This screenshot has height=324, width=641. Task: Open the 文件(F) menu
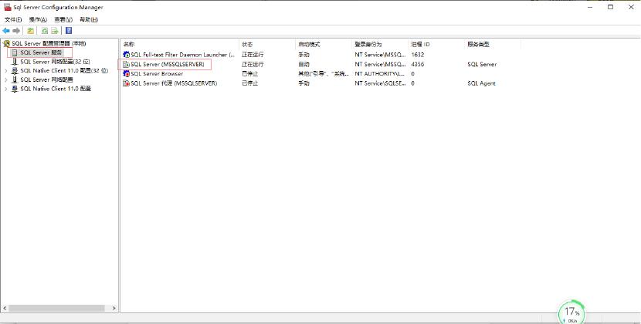(x=13, y=19)
